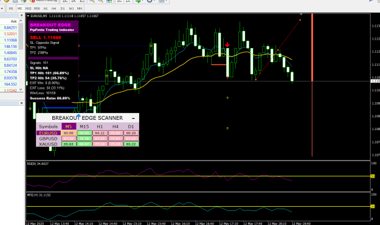The image size is (380, 225).
Task: Click the red sell arrow on chart
Action: [227, 44]
